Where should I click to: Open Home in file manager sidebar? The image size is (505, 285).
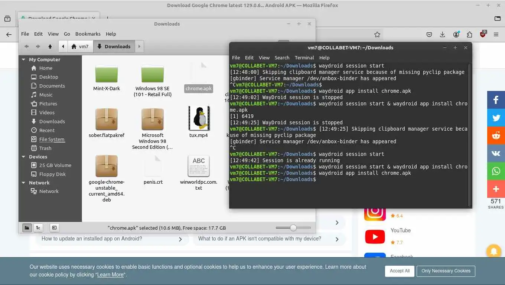tap(46, 68)
